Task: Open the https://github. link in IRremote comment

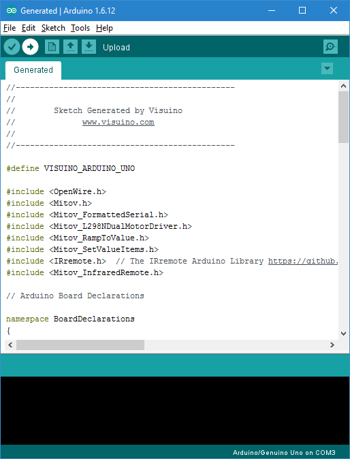Action: pos(303,261)
